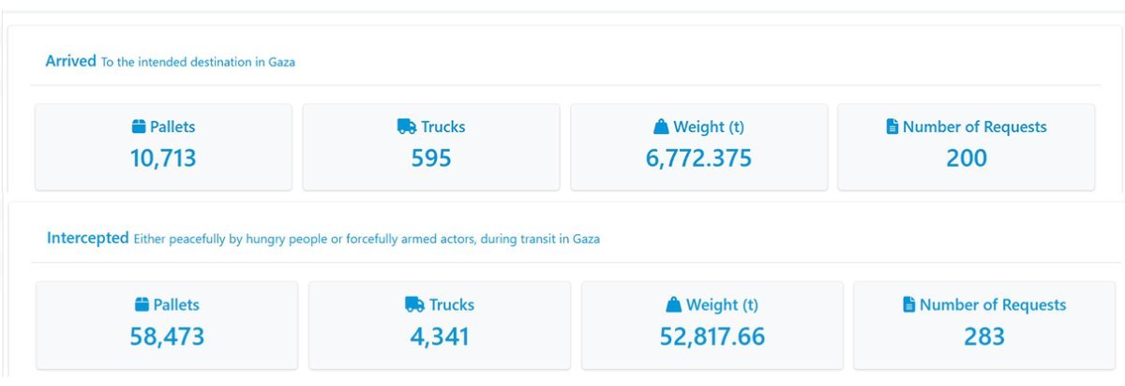This screenshot has height=386, width=1125.
Task: Click the 283 requests value
Action: point(984,335)
